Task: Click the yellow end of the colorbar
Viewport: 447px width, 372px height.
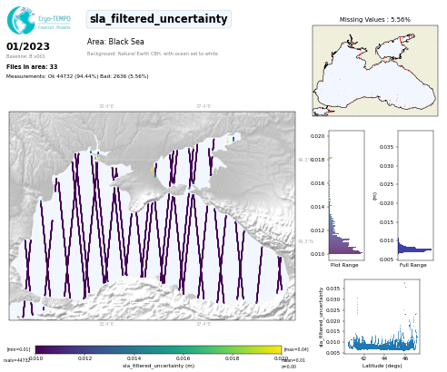Action: pos(275,349)
